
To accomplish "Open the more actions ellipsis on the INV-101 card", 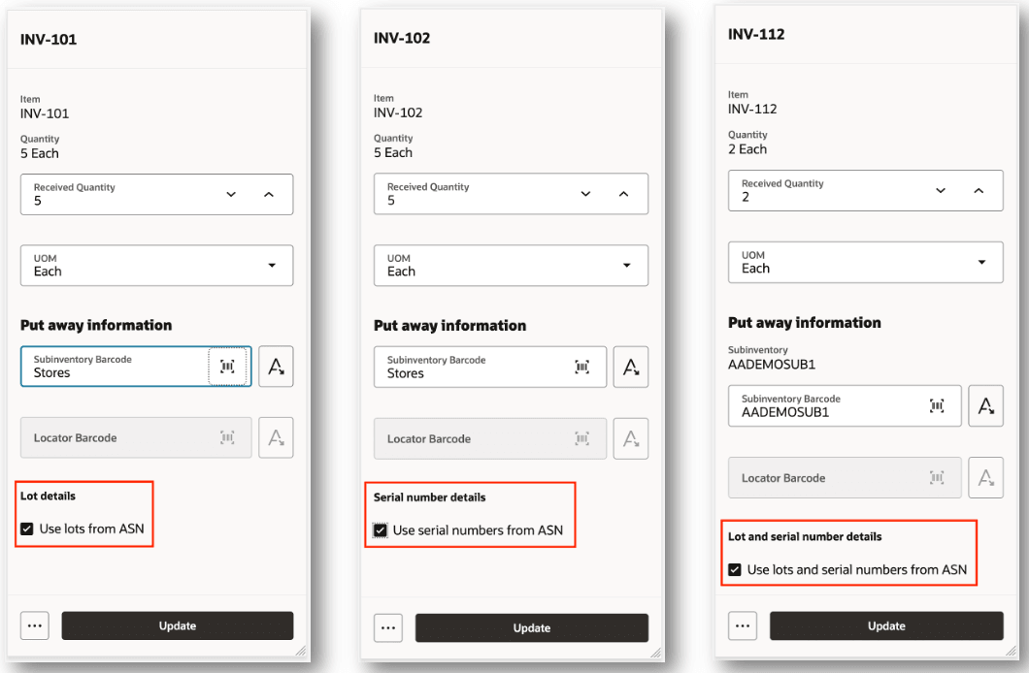I will 34,625.
